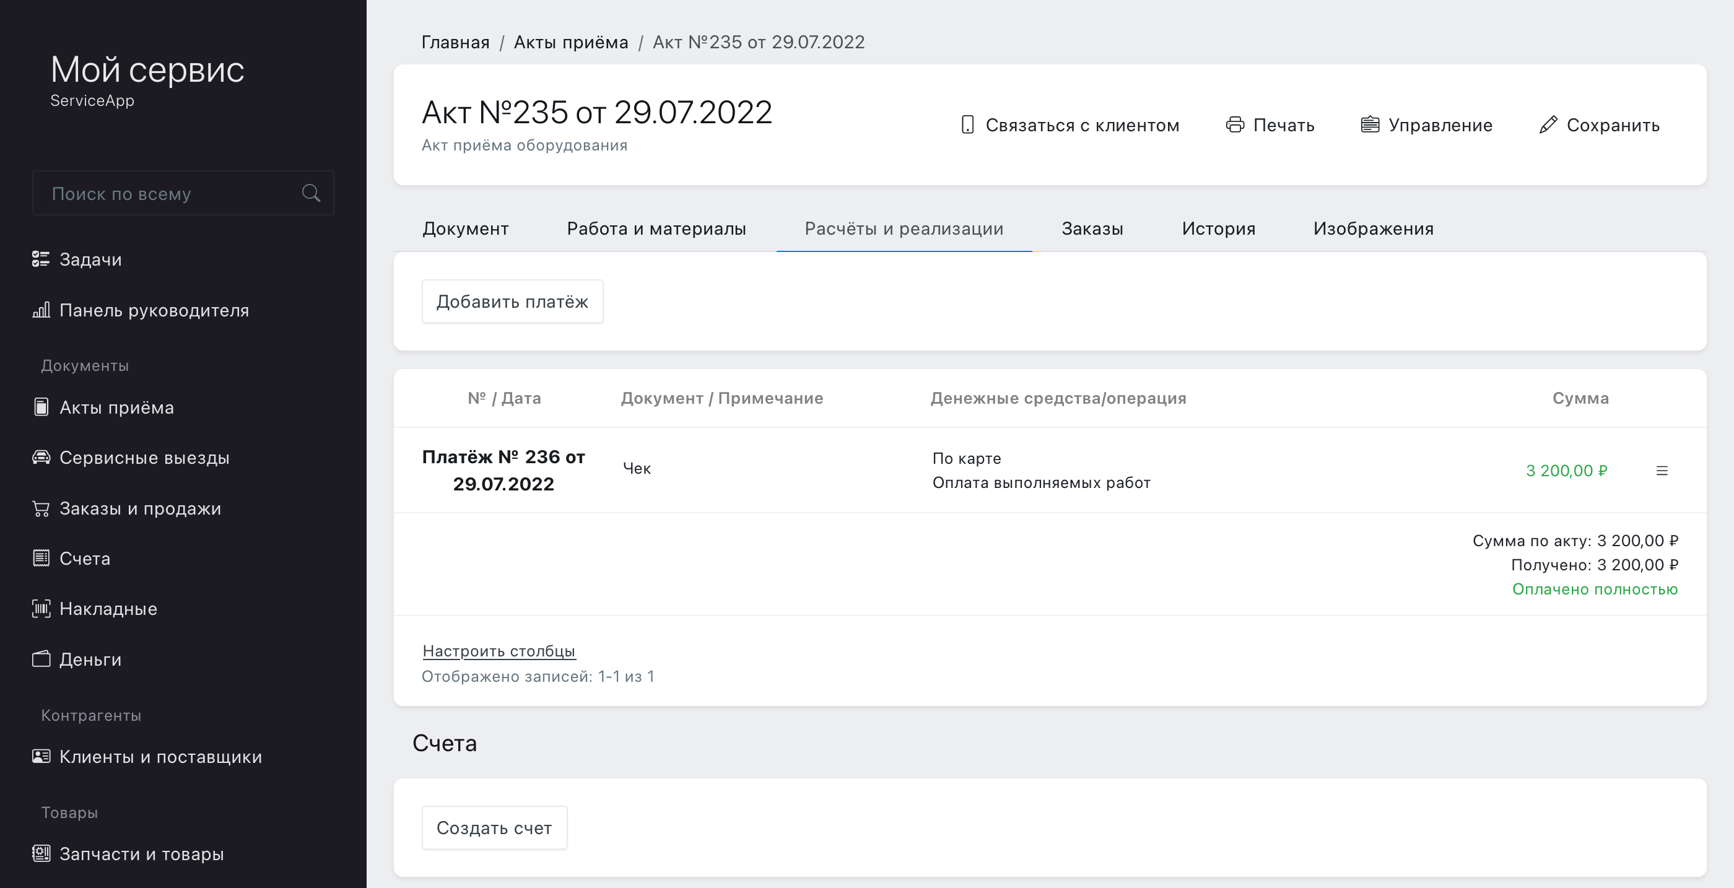Go to Акты приёма breadcrumb
The width and height of the screenshot is (1734, 888).
[x=571, y=41]
